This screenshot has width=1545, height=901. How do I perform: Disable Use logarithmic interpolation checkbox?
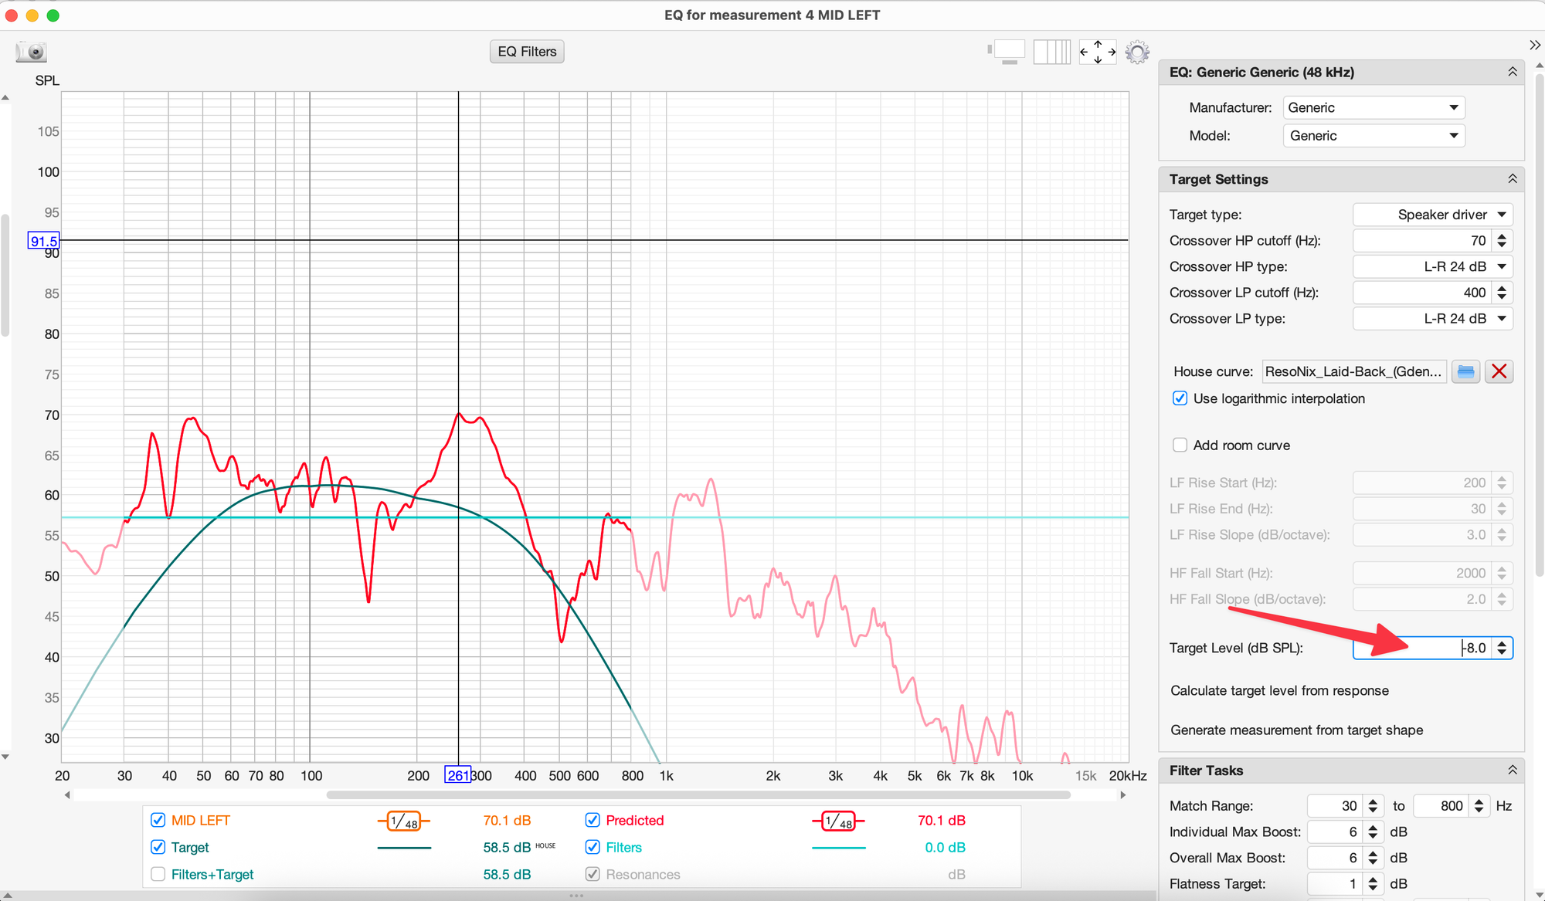point(1180,398)
